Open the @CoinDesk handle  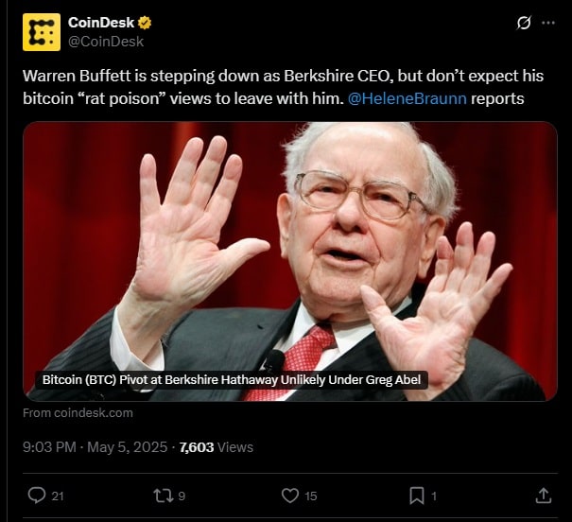click(x=106, y=42)
